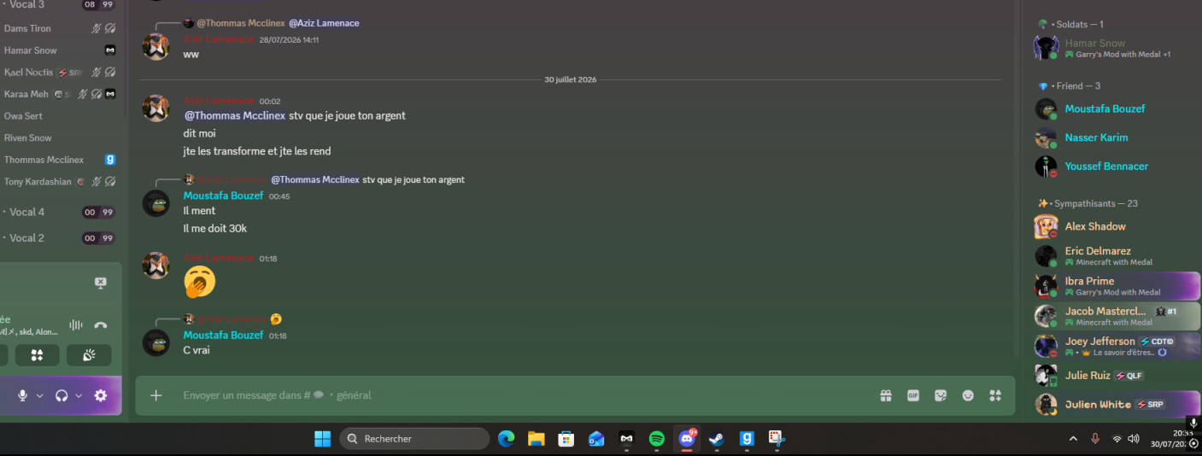Expand microphone input options arrow
Viewport: 1202px width, 456px height.
point(39,396)
